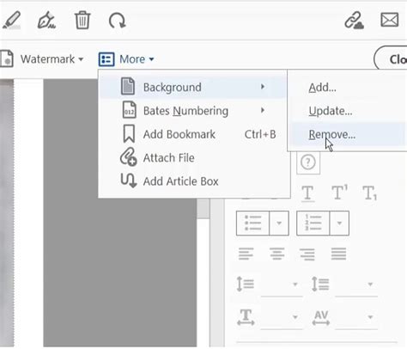Click the help question mark icon
This screenshot has height=349, width=407.
point(308,162)
